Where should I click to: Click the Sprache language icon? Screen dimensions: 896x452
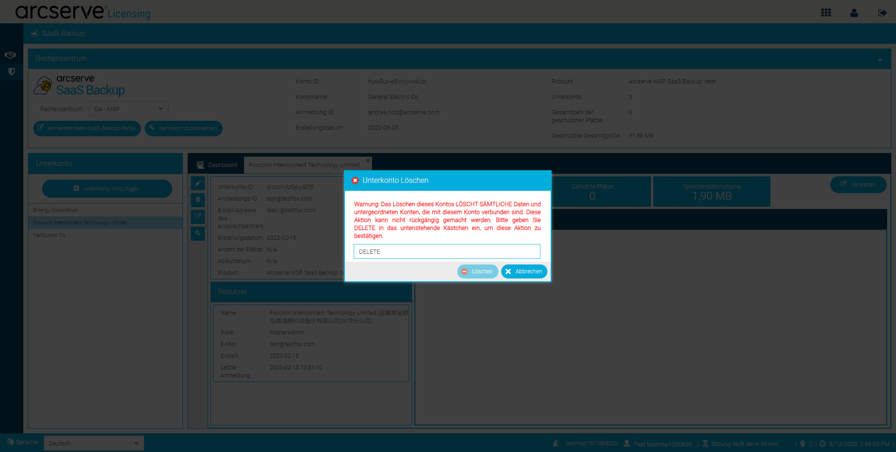tap(10, 442)
